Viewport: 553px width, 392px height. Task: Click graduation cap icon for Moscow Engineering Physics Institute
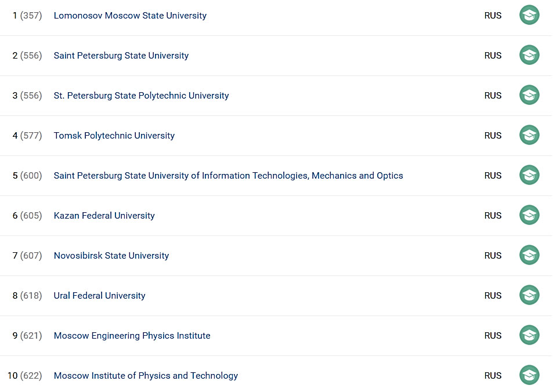529,335
